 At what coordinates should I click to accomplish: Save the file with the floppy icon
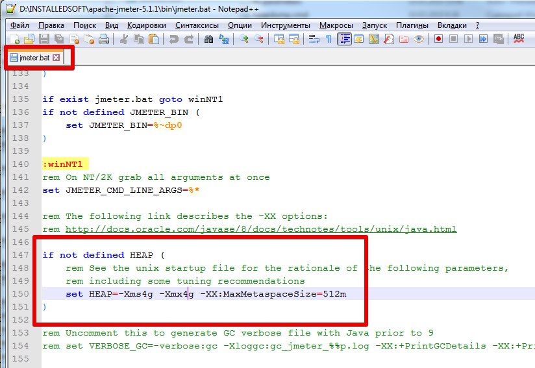tap(44, 39)
